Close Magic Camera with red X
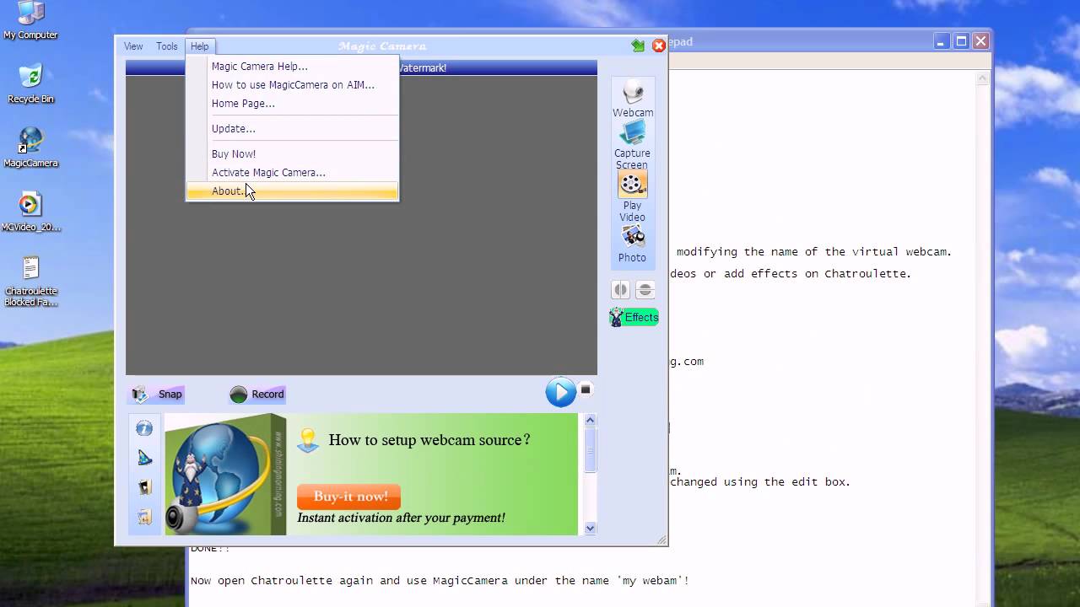Image resolution: width=1080 pixels, height=607 pixels. (659, 46)
